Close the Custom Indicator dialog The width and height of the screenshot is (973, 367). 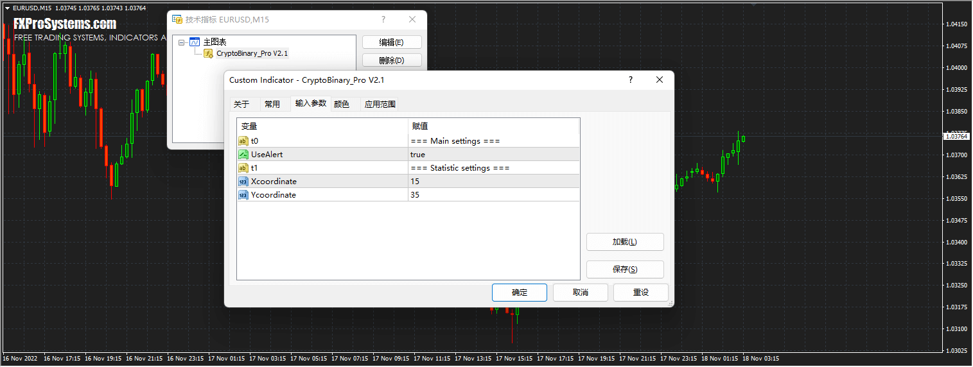pyautogui.click(x=659, y=80)
